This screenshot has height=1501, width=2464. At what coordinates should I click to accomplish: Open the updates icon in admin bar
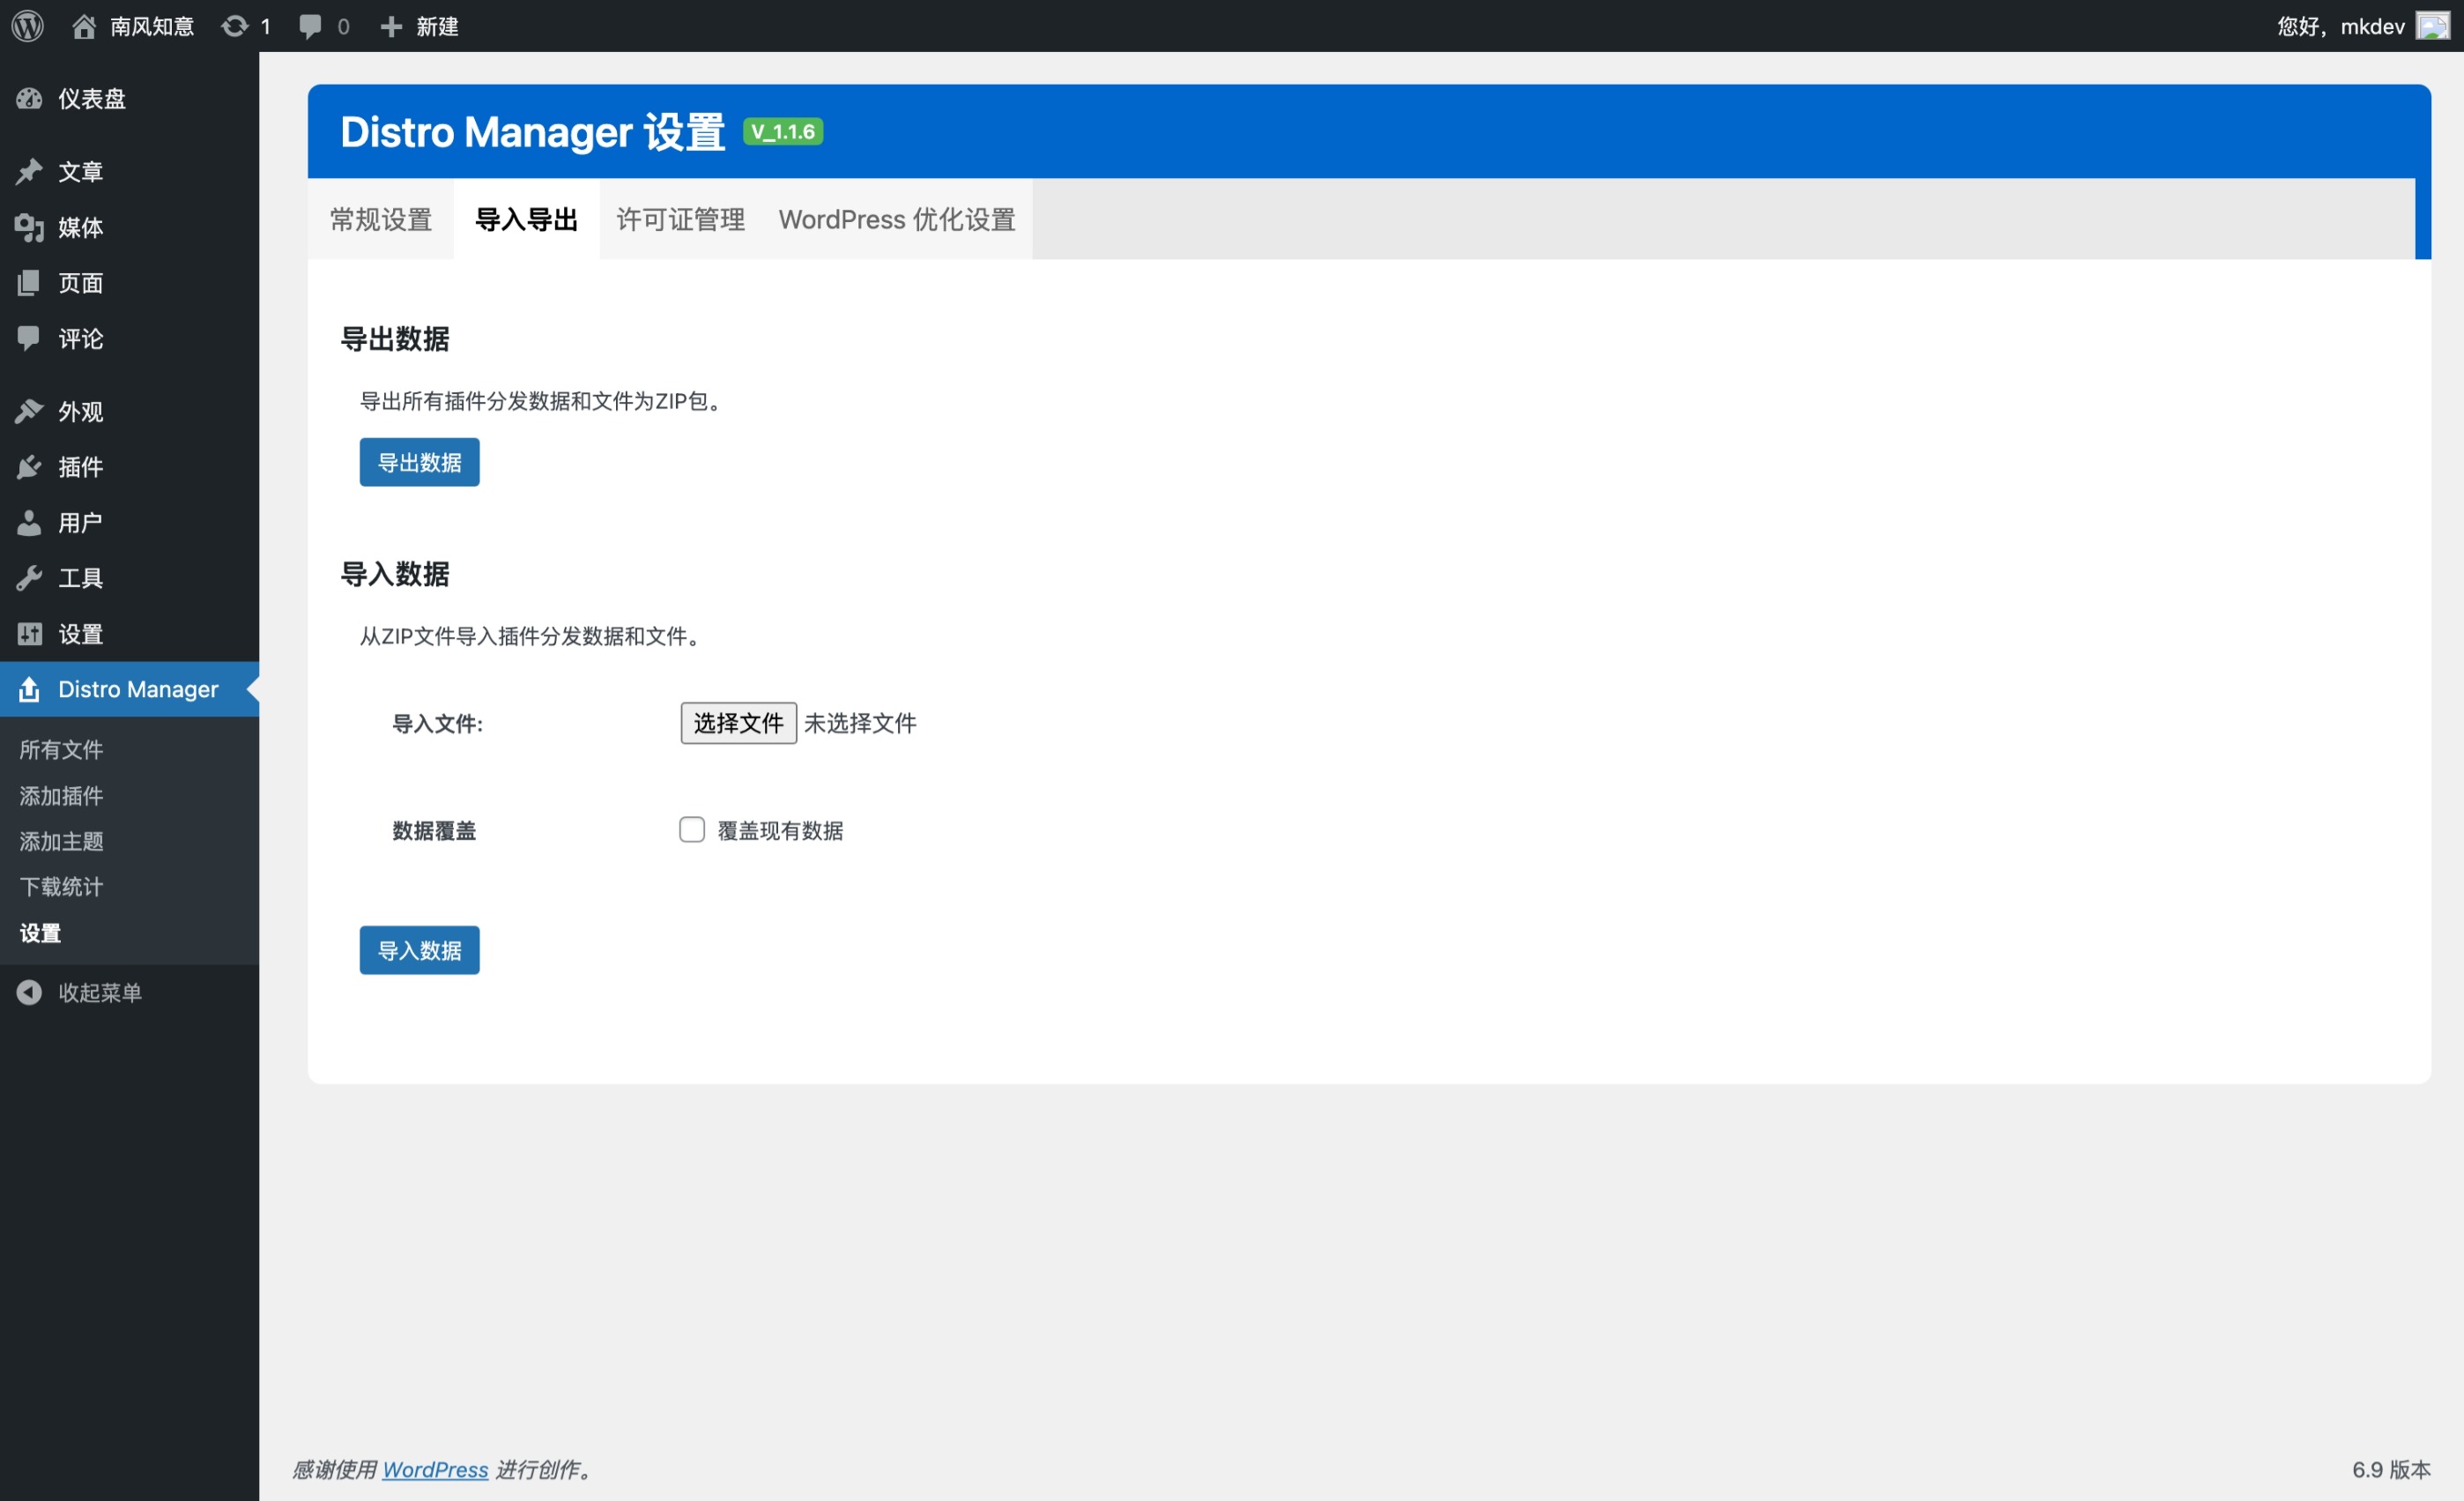click(x=235, y=26)
